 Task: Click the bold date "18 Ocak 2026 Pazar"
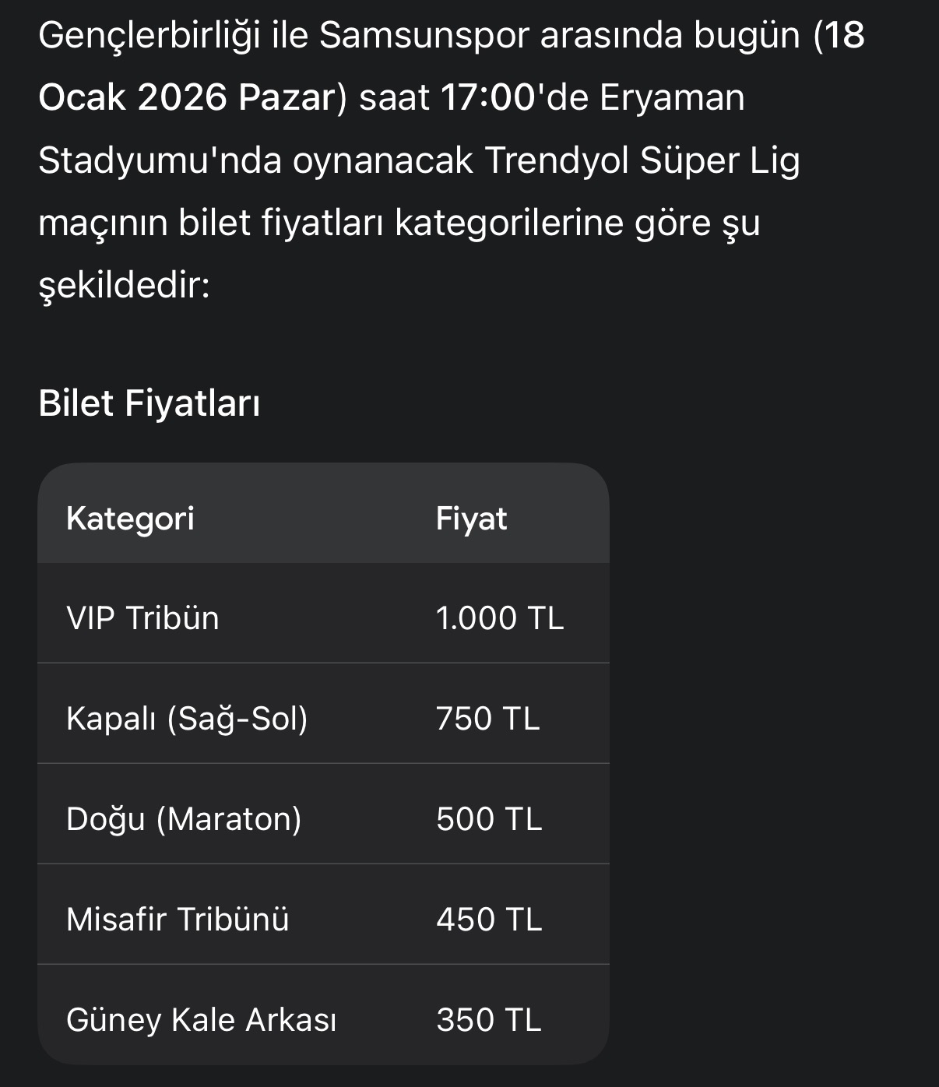[x=187, y=98]
